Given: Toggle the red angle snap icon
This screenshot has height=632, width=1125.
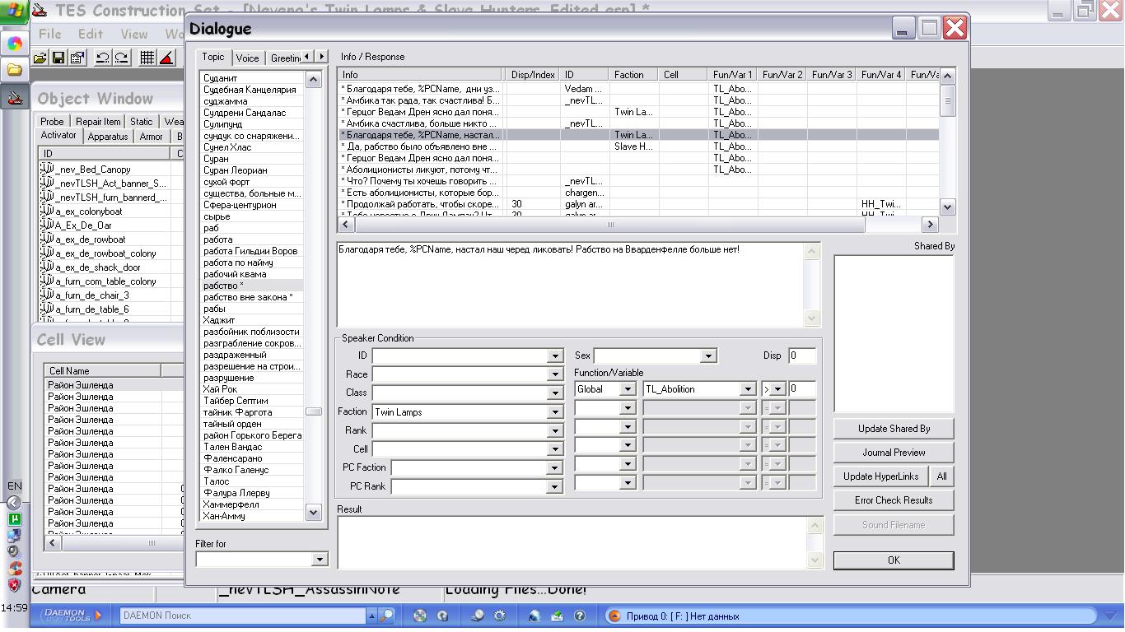Looking at the screenshot, I should pyautogui.click(x=166, y=58).
